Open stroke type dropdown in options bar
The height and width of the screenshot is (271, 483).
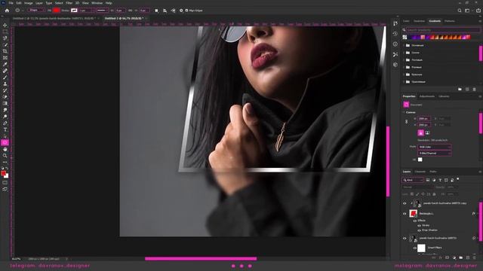(x=102, y=10)
